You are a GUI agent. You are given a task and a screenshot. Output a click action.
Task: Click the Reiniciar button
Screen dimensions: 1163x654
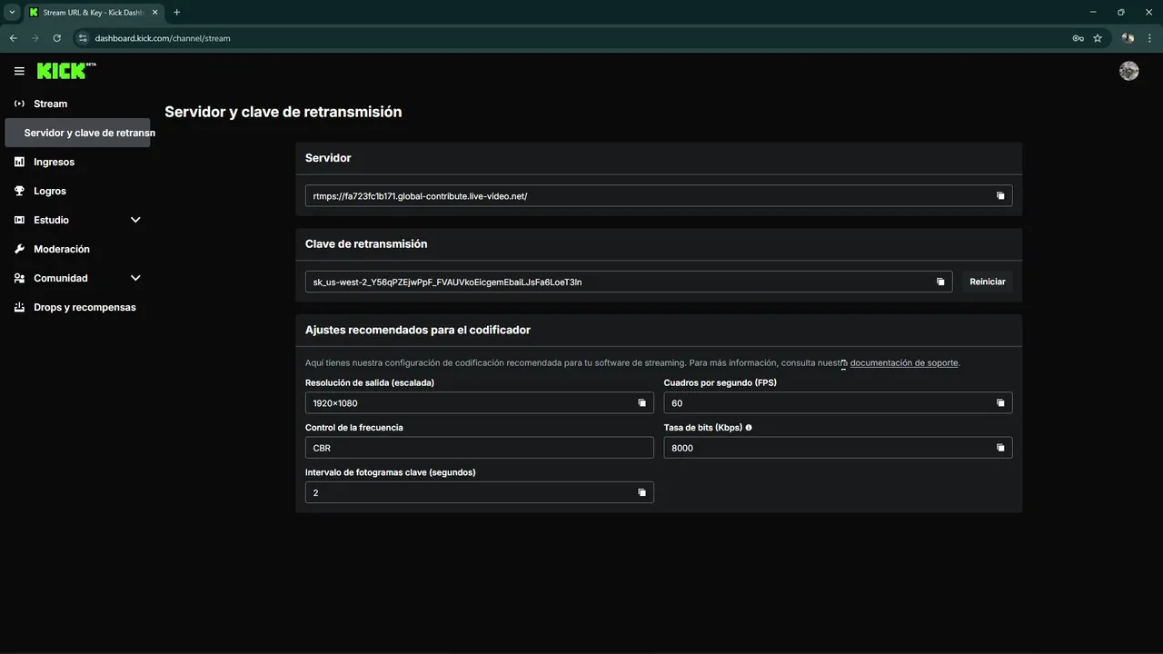[x=988, y=282]
